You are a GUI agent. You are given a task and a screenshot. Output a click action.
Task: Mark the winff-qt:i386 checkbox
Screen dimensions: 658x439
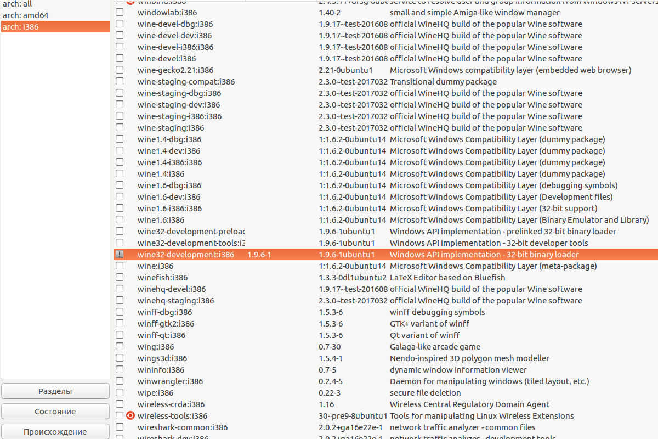pyautogui.click(x=120, y=335)
